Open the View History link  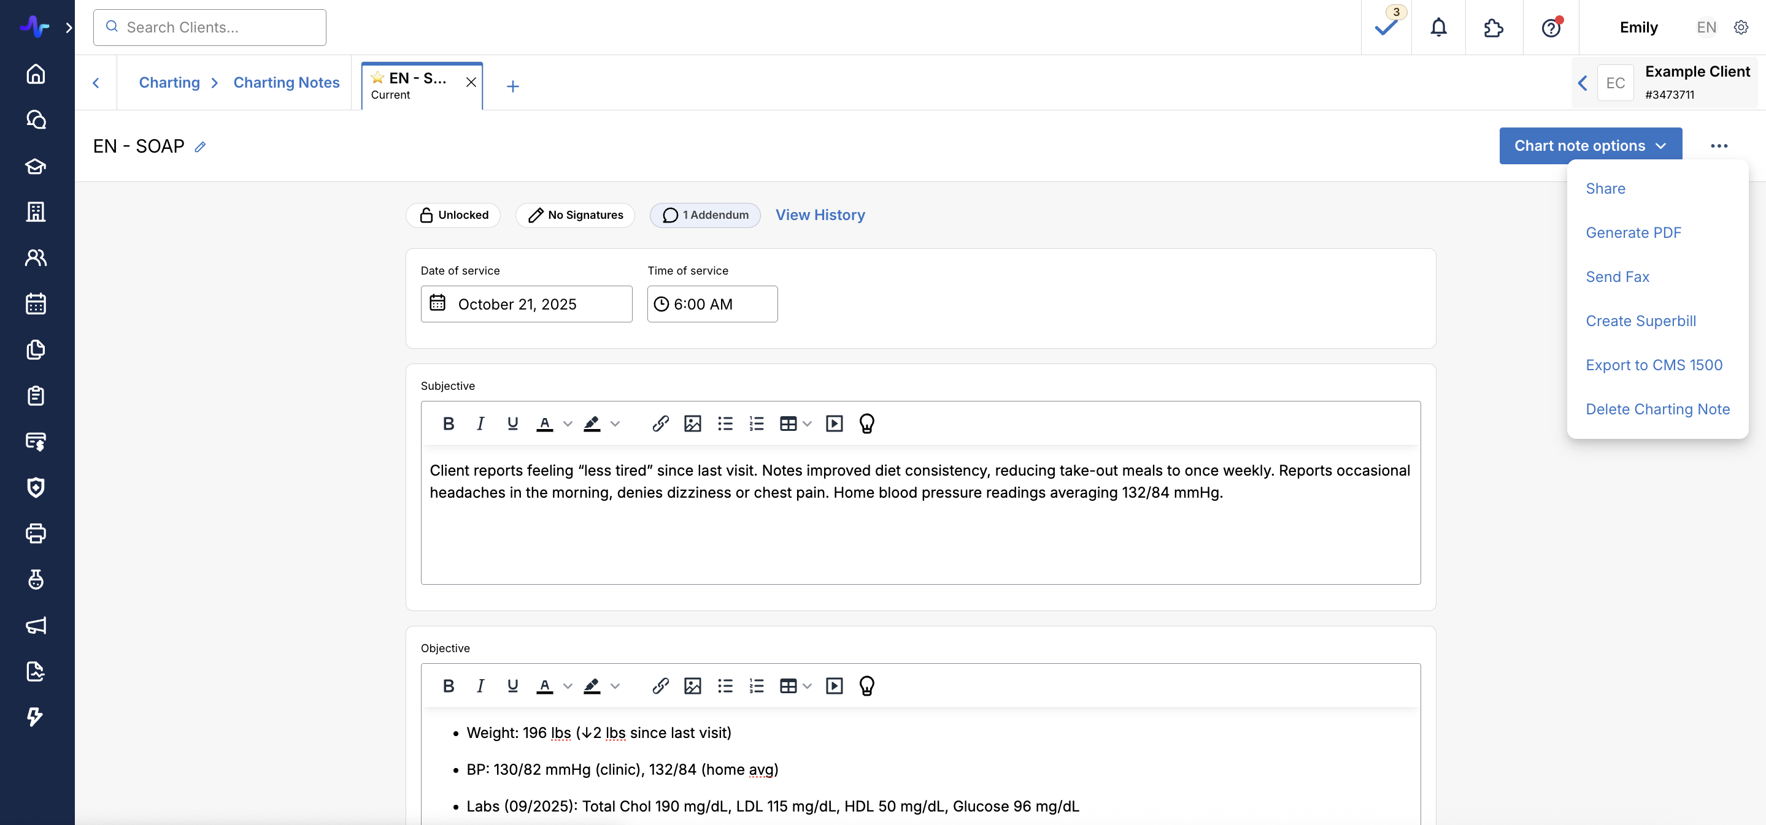click(x=820, y=215)
